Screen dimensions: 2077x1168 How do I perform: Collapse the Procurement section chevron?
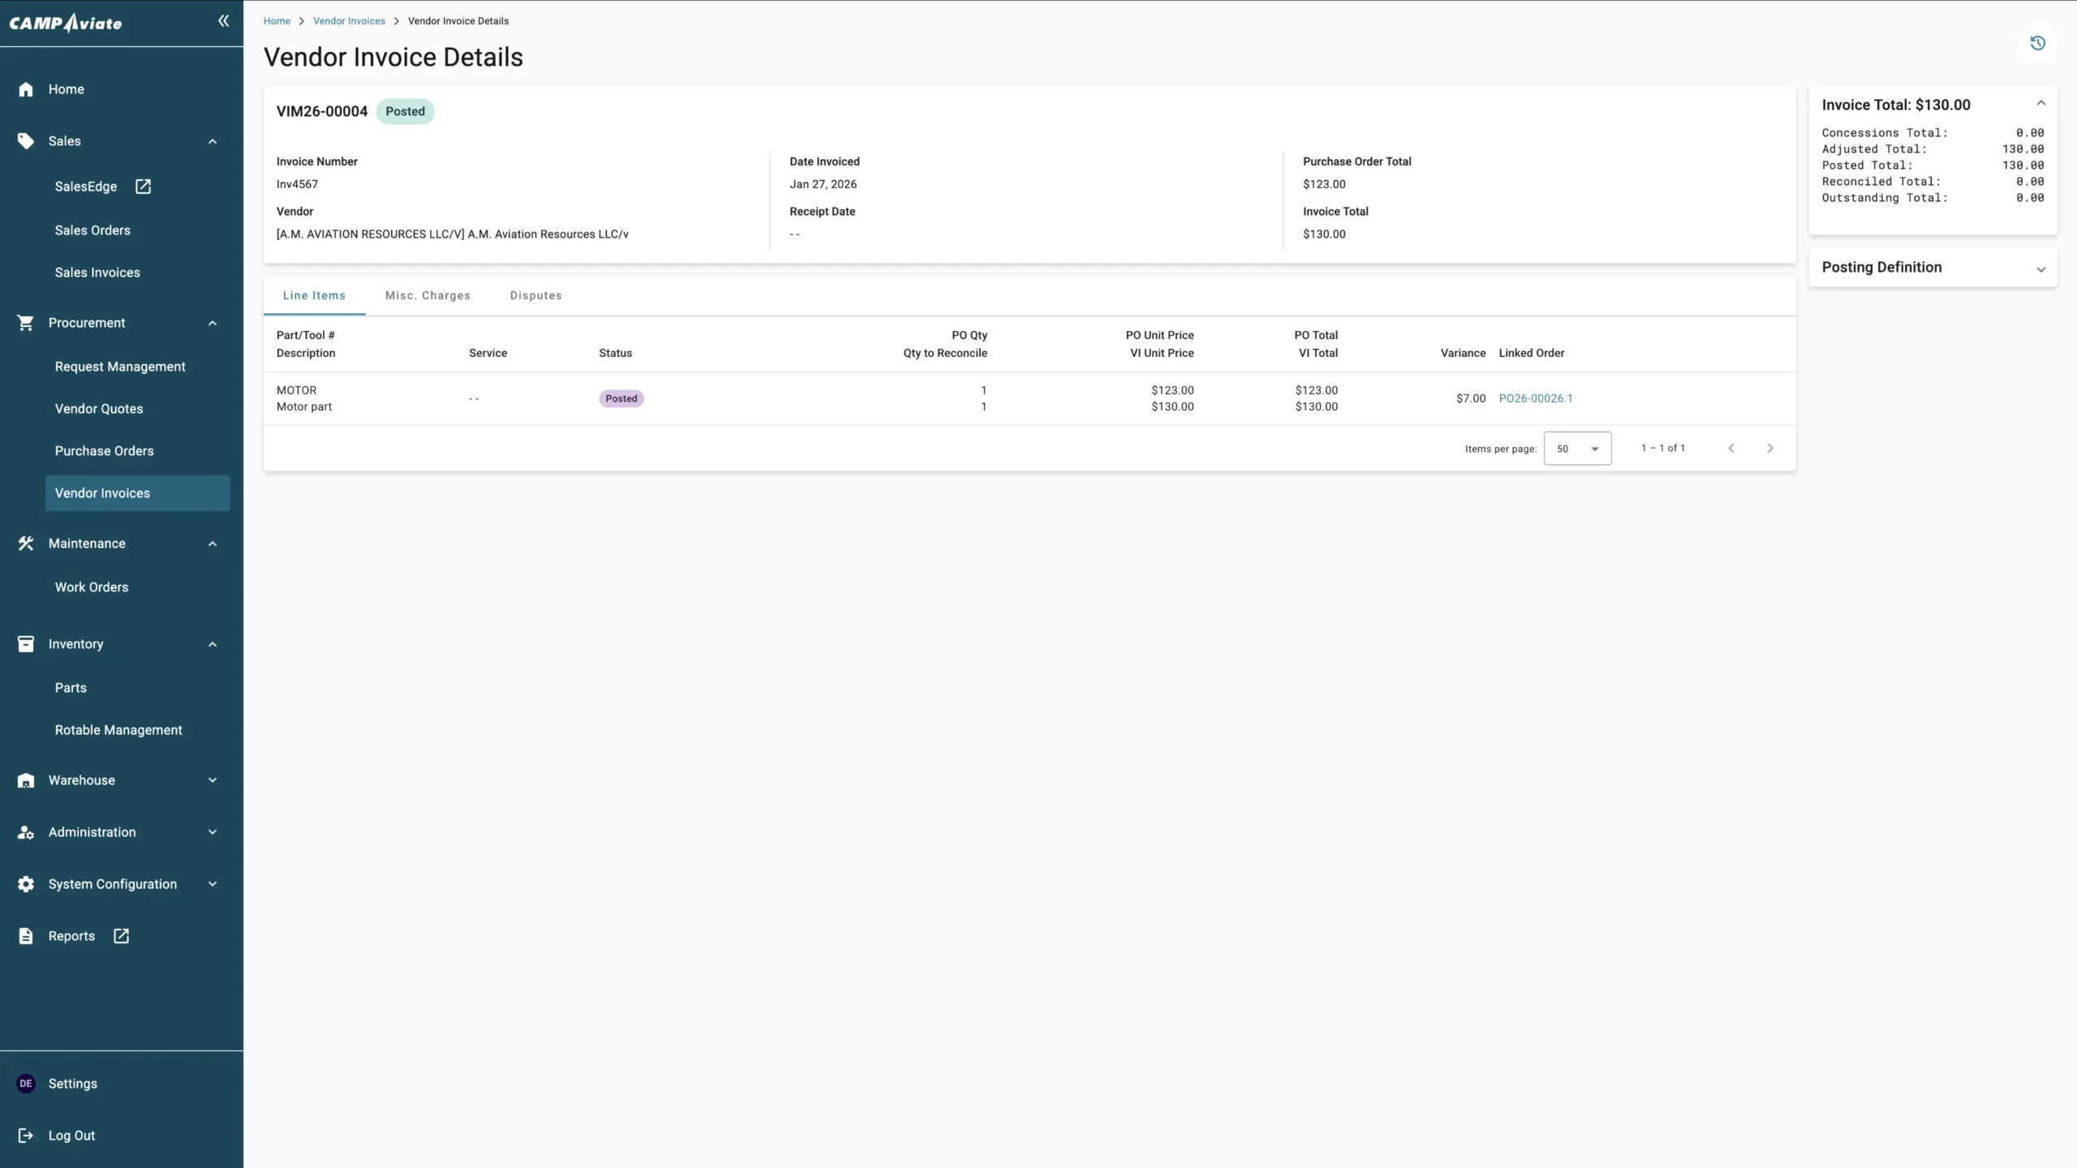[x=213, y=323]
